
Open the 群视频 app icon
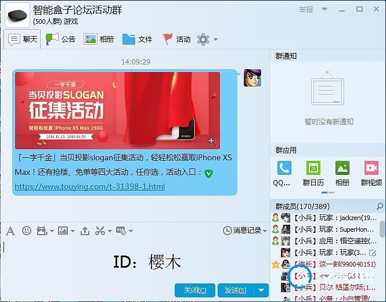pyautogui.click(x=371, y=168)
